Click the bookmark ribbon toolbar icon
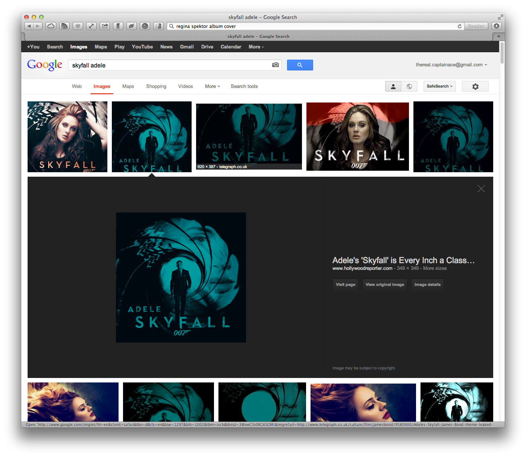 (118, 26)
